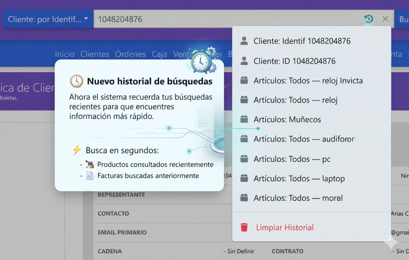Click the alarm clock illustration atop the popup

point(202,61)
